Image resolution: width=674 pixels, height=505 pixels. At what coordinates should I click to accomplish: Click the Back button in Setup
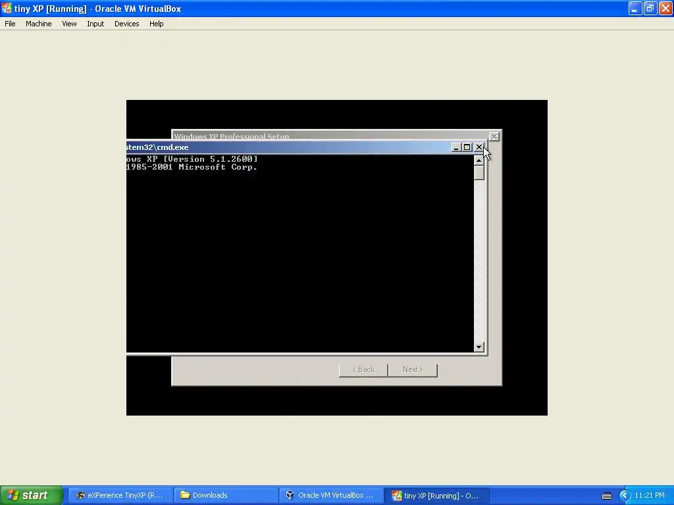tap(363, 370)
